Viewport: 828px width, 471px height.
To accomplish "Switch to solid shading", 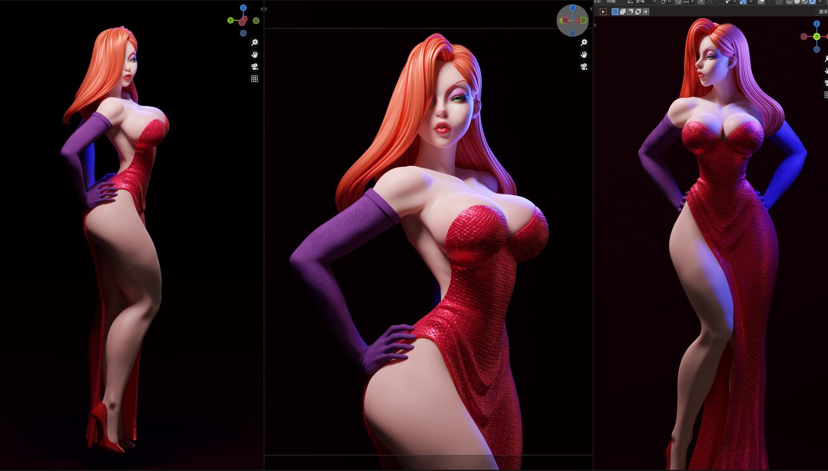I will [797, 1].
